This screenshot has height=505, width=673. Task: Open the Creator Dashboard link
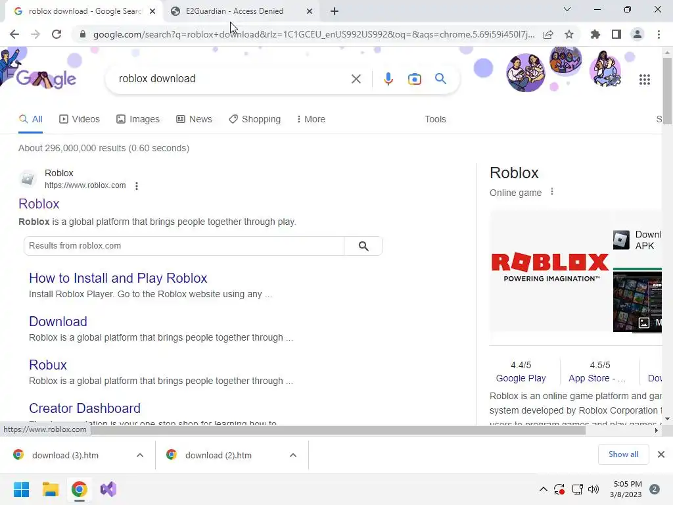pyautogui.click(x=85, y=408)
